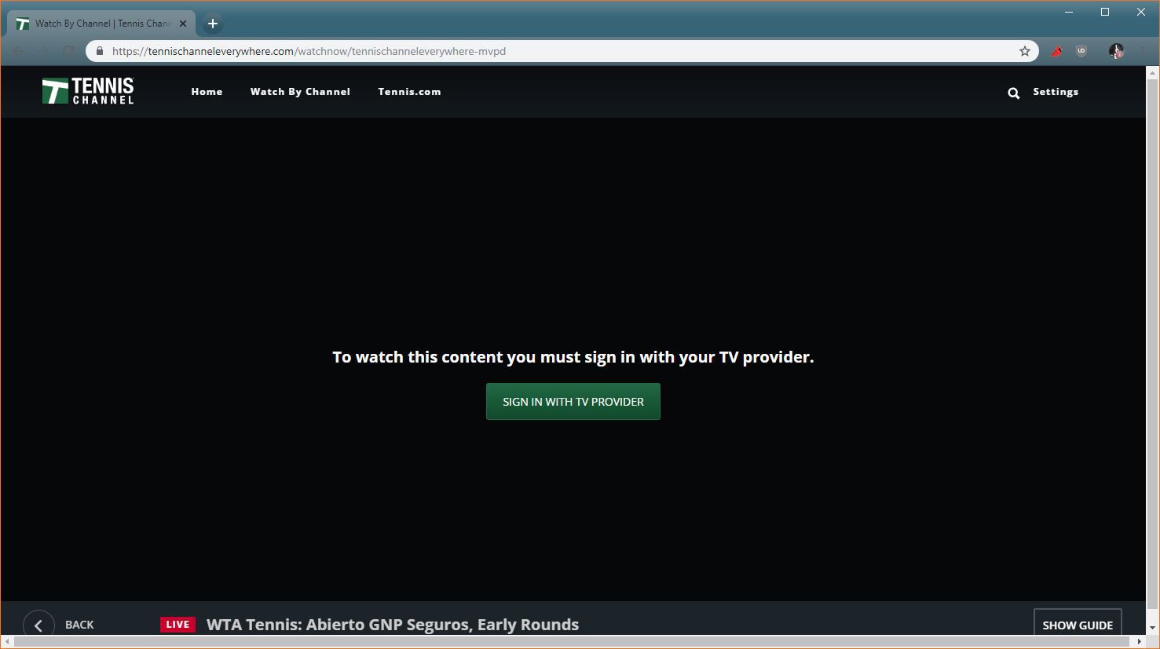
Task: Maximize the browser window
Action: (x=1105, y=12)
